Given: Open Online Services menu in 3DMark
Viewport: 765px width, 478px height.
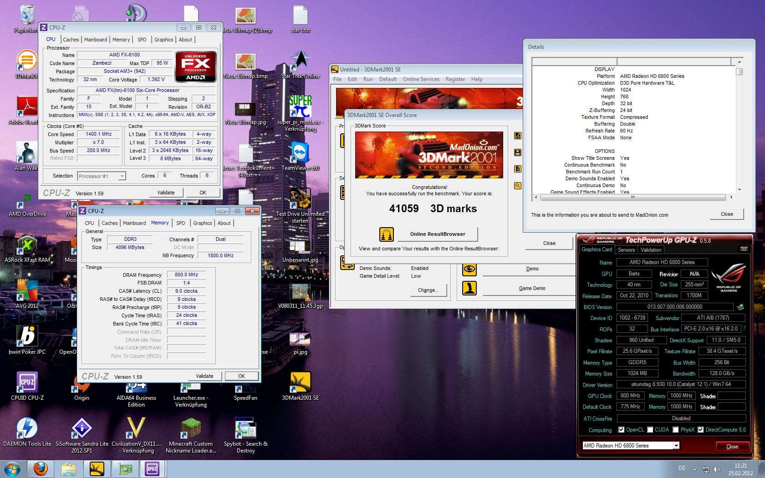Looking at the screenshot, I should point(421,79).
